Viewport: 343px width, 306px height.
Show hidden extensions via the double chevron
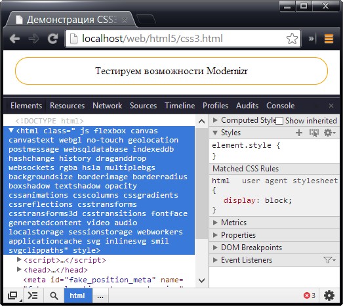pyautogui.click(x=312, y=39)
